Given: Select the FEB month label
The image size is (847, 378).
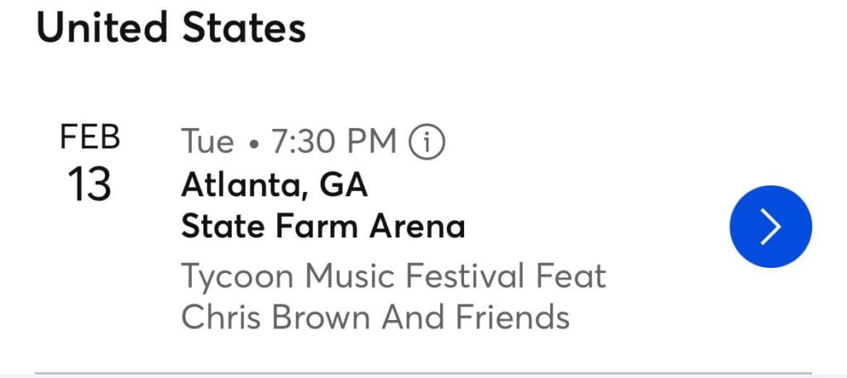Looking at the screenshot, I should (90, 138).
